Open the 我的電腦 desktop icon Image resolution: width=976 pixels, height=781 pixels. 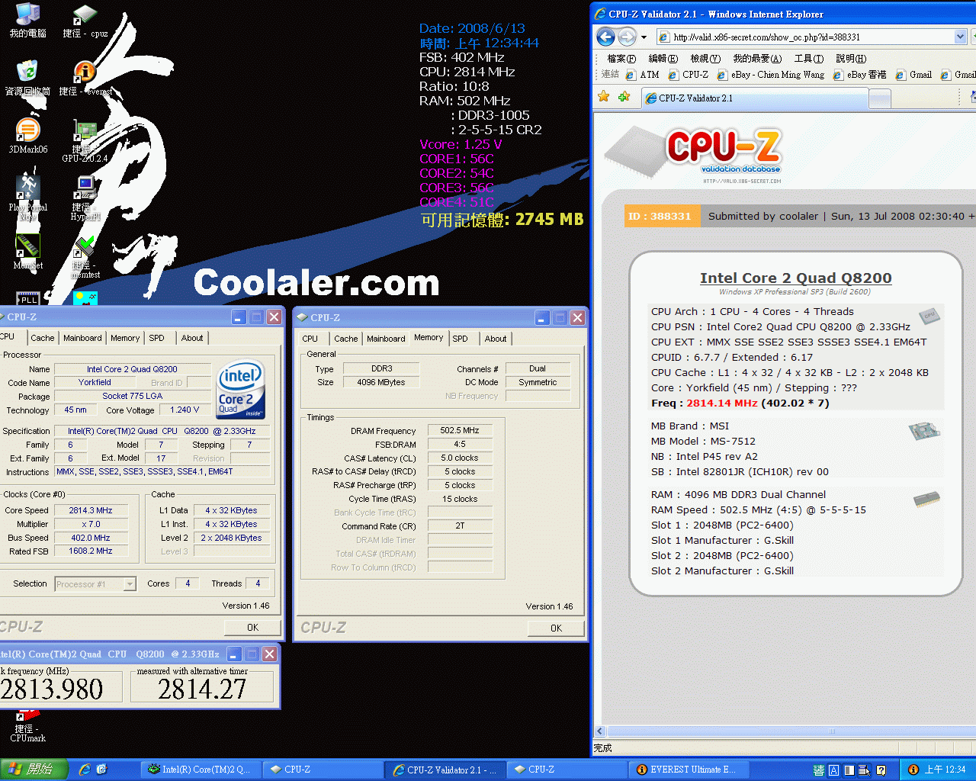pyautogui.click(x=27, y=21)
